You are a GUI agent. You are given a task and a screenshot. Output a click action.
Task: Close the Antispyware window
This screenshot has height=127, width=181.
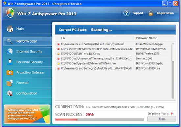pos(176,3)
